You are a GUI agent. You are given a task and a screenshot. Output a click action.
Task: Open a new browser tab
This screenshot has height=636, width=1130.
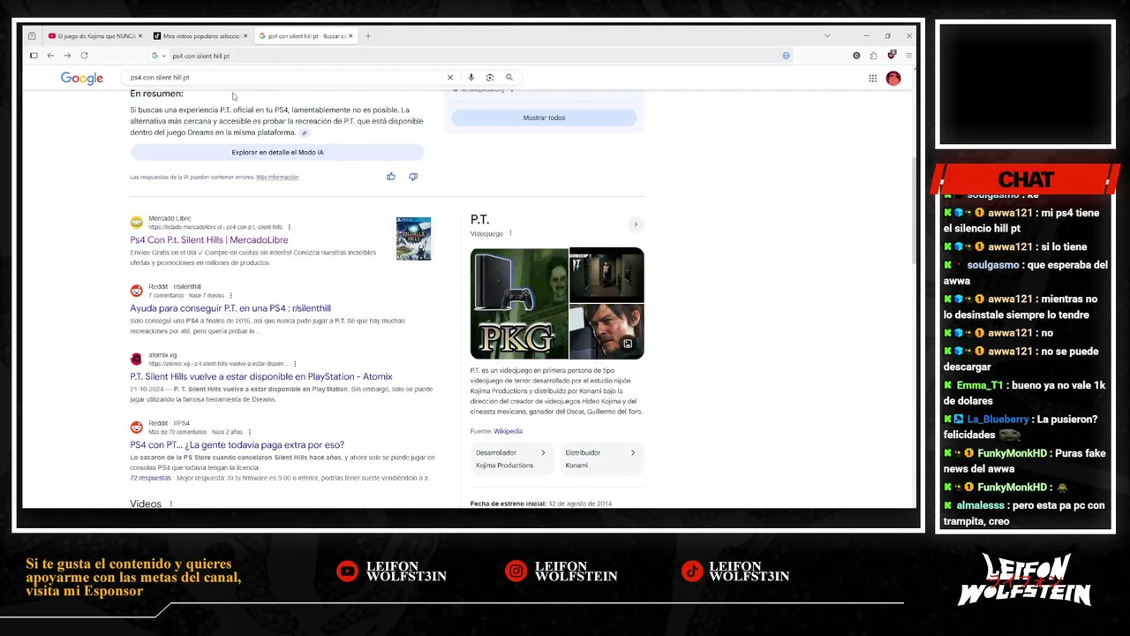pyautogui.click(x=368, y=36)
